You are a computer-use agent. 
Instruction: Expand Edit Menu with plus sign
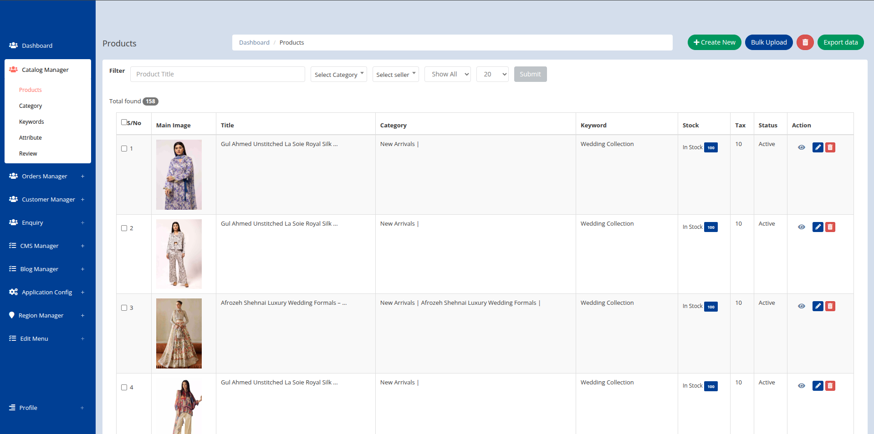[82, 338]
